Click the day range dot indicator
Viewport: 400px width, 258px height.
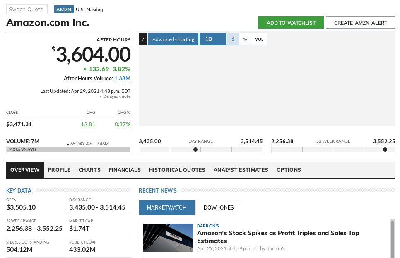click(195, 149)
